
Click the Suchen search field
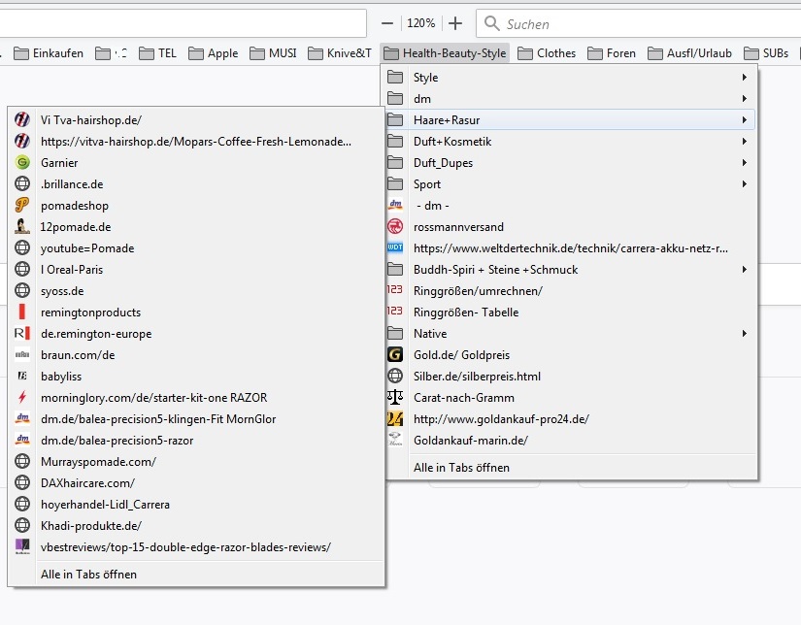[x=639, y=23]
